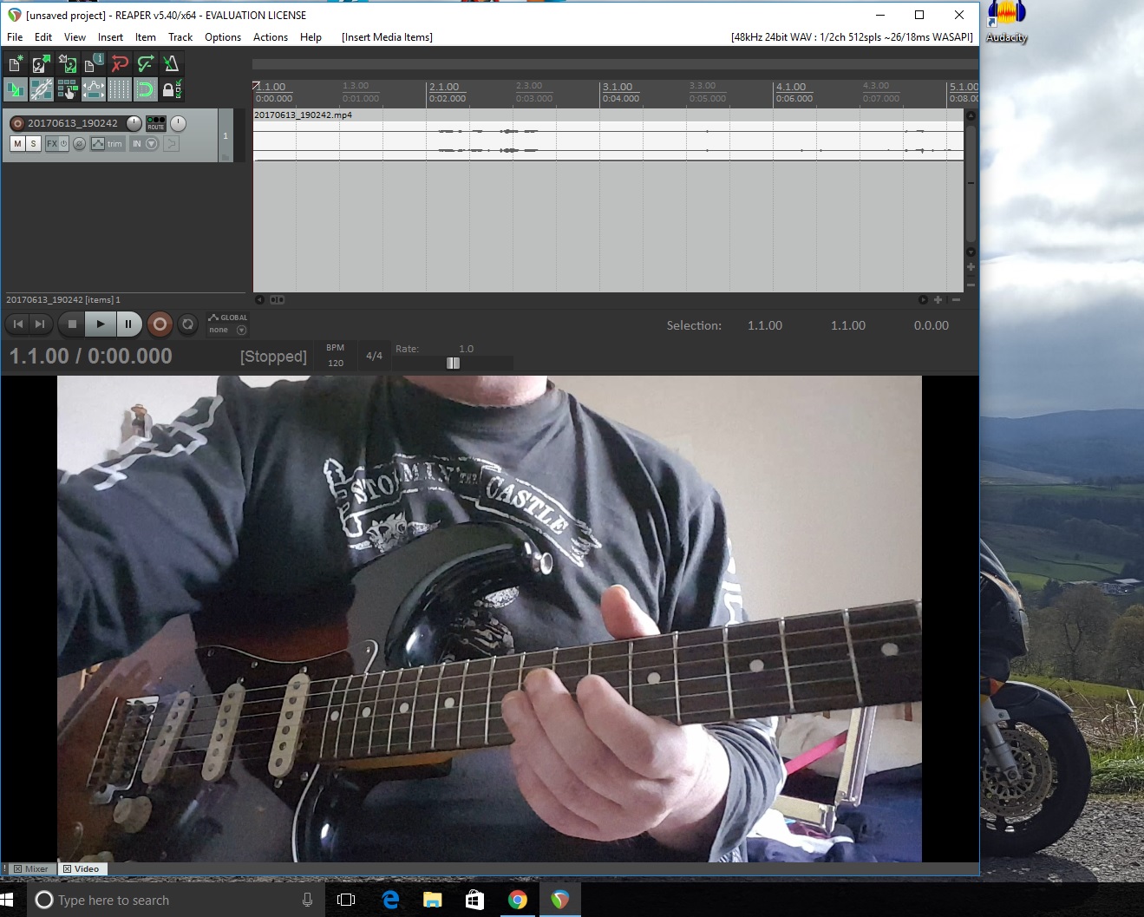This screenshot has height=917, width=1144.
Task: Toggle snap with the magnet icon
Action: coord(145,88)
